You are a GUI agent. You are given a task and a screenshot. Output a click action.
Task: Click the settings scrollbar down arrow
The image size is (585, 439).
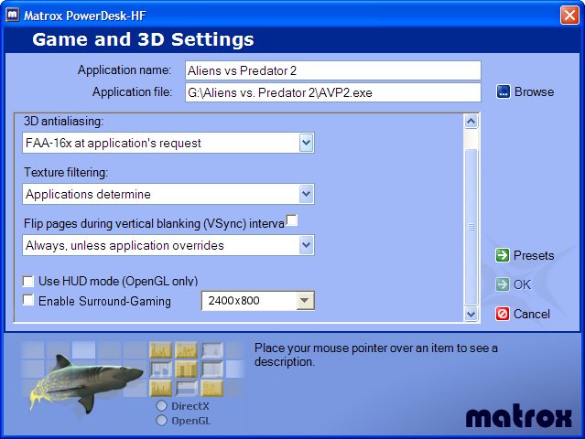[x=471, y=314]
